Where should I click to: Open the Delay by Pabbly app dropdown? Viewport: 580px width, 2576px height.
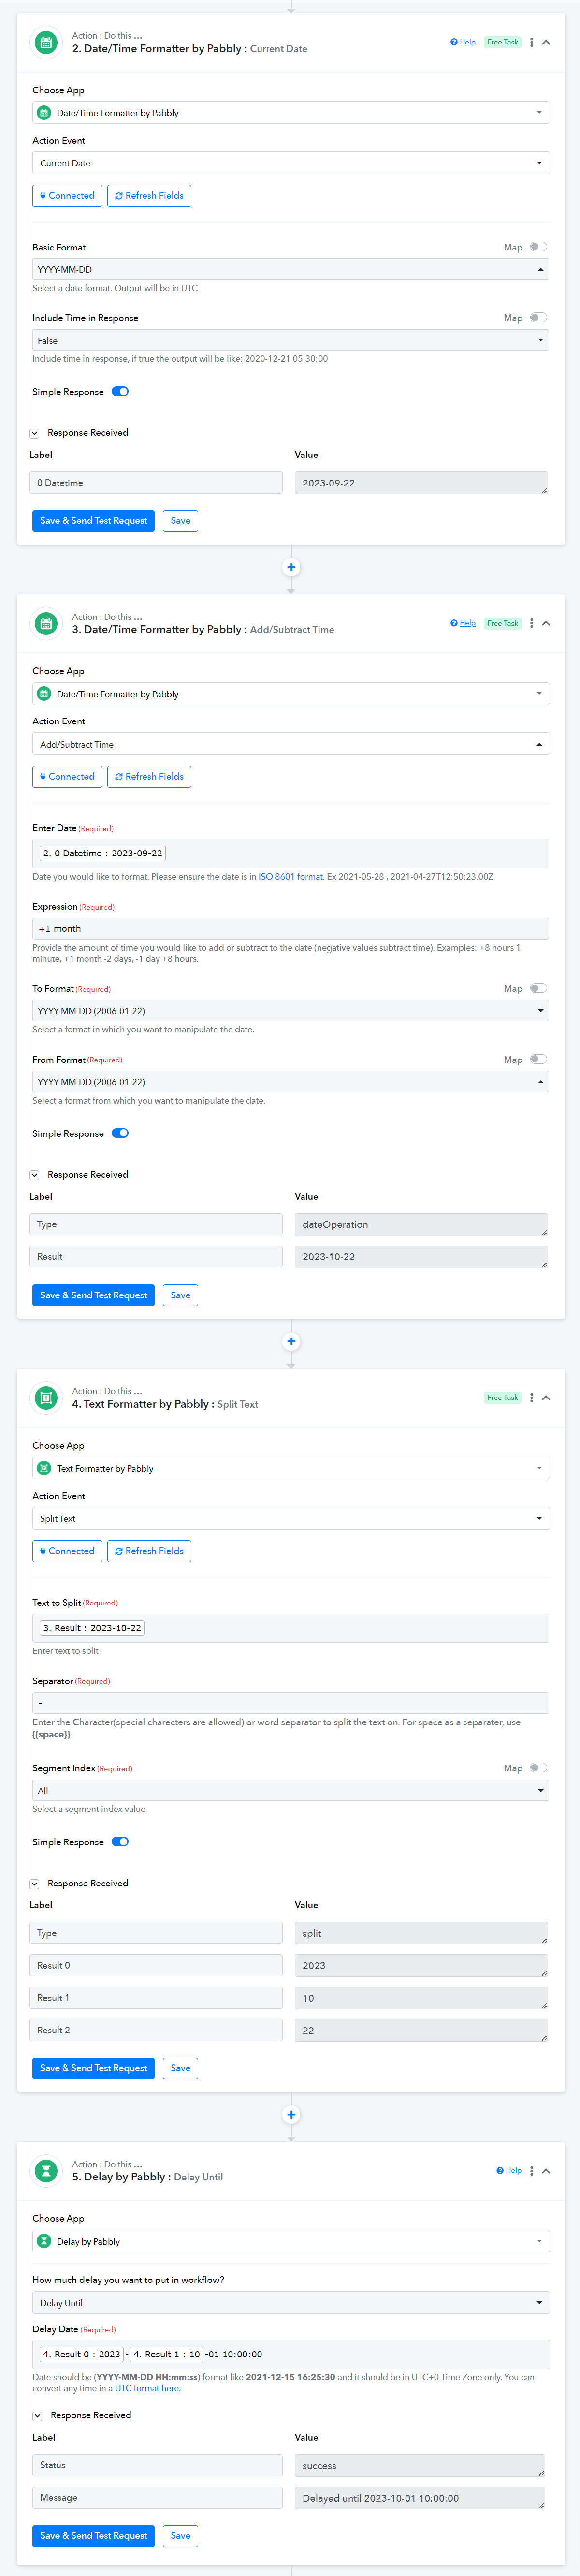(x=291, y=2241)
